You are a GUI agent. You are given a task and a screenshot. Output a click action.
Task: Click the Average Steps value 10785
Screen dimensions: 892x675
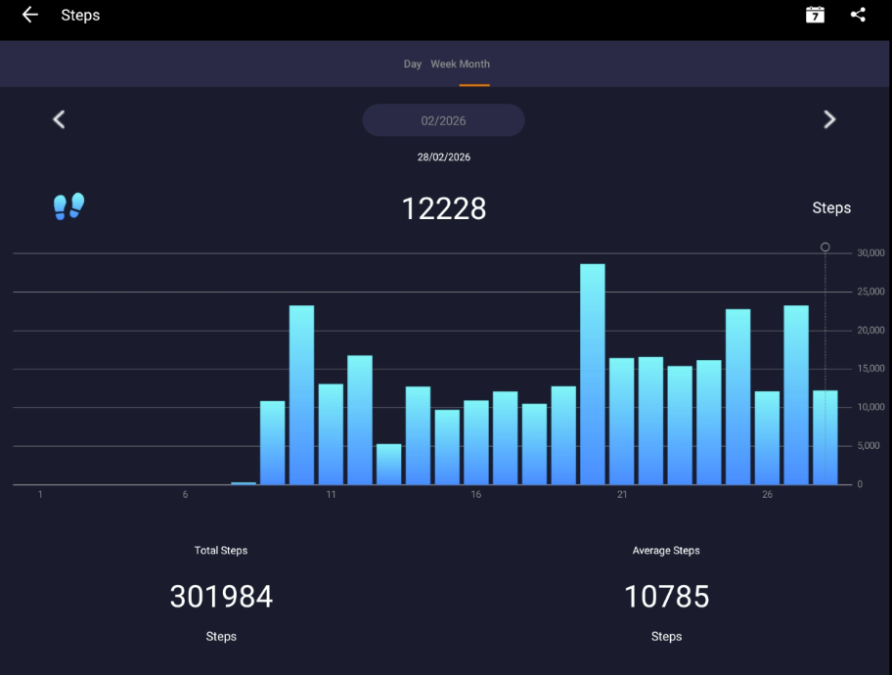(666, 596)
